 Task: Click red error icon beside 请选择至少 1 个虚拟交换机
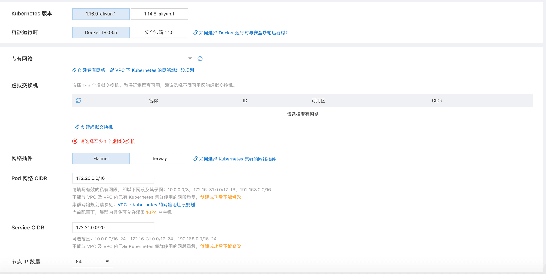pyautogui.click(x=75, y=141)
